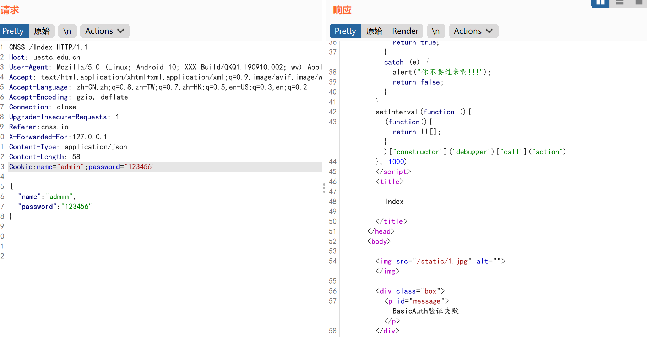
Task: Click the img src="/static/1.jpg" line
Action: (x=440, y=261)
